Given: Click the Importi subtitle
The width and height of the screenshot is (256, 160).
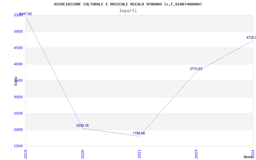Looking at the screenshot, I should [128, 11].
